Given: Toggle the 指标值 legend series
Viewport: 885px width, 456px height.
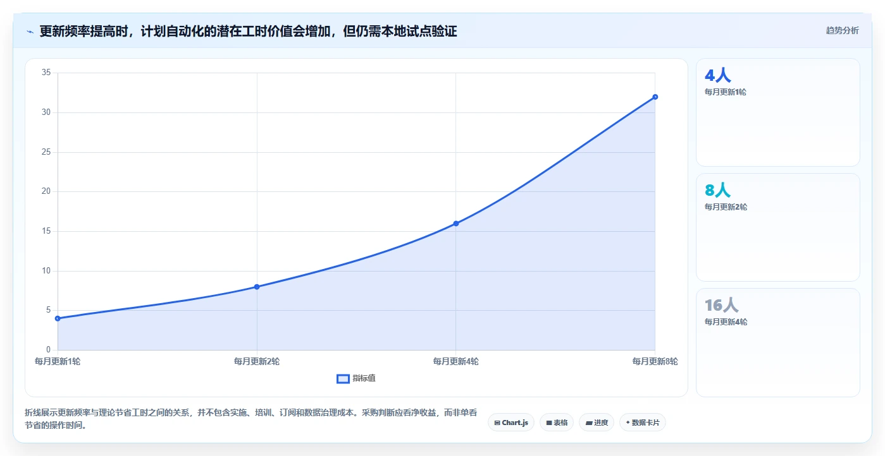Looking at the screenshot, I should click(356, 378).
